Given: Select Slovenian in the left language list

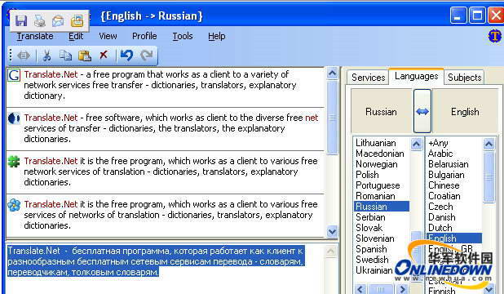Looking at the screenshot, I should (375, 238).
